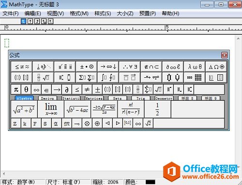Switch to the Geometry tab
The width and height of the screenshot is (242, 185).
tap(164, 98)
